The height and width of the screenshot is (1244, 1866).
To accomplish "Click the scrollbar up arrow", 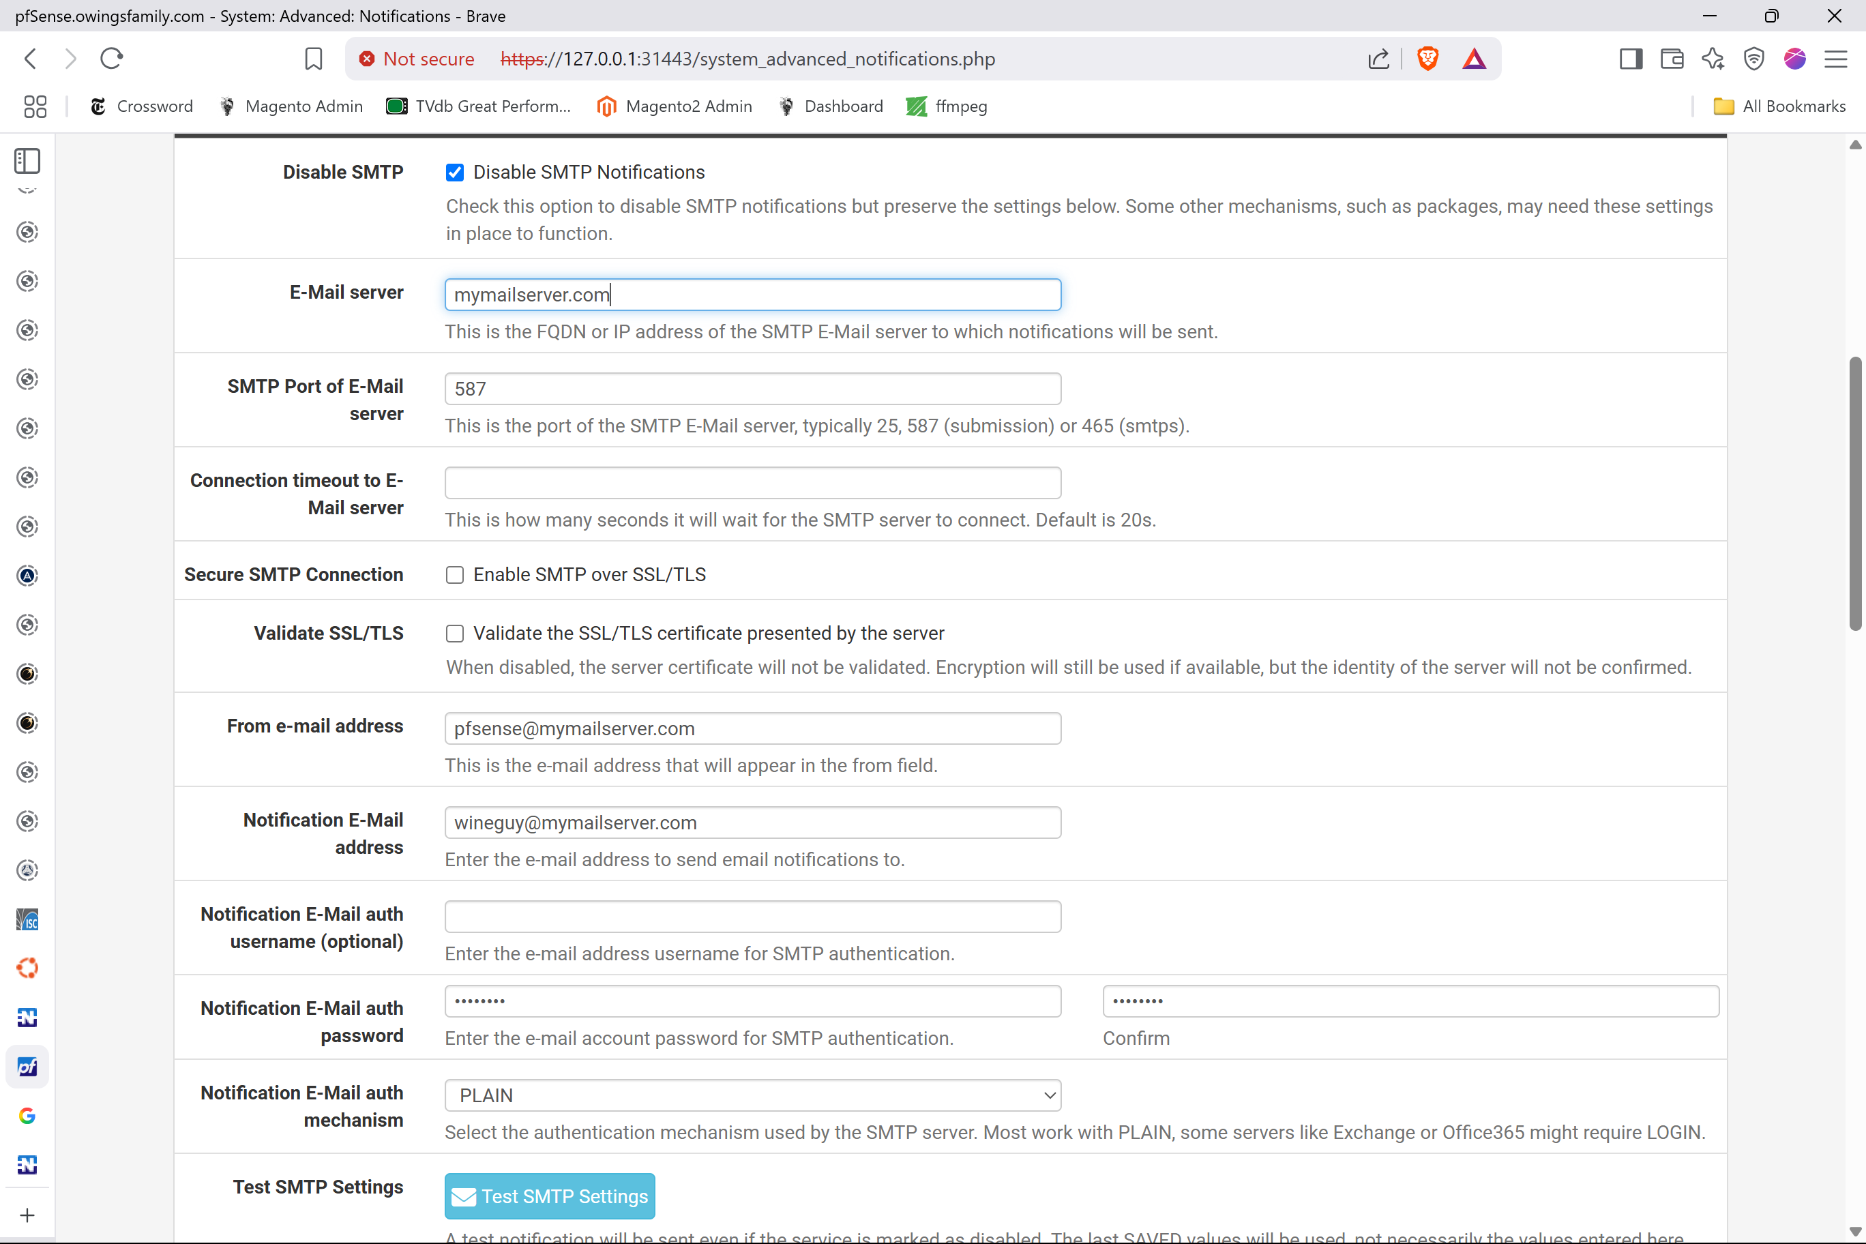I will tap(1855, 145).
